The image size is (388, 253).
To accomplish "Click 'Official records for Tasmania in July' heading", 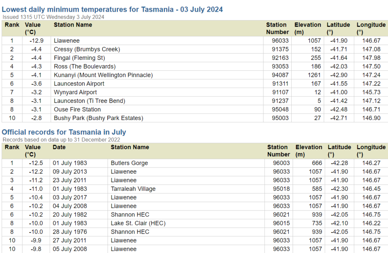I will click(64, 132).
